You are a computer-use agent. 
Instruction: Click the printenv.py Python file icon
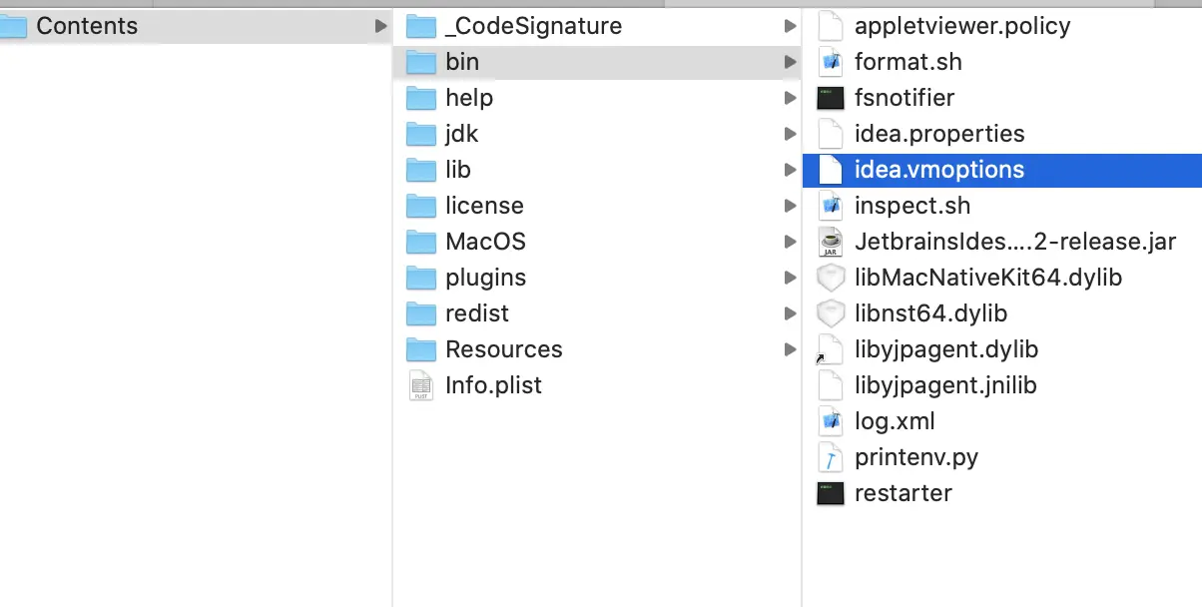click(x=831, y=457)
